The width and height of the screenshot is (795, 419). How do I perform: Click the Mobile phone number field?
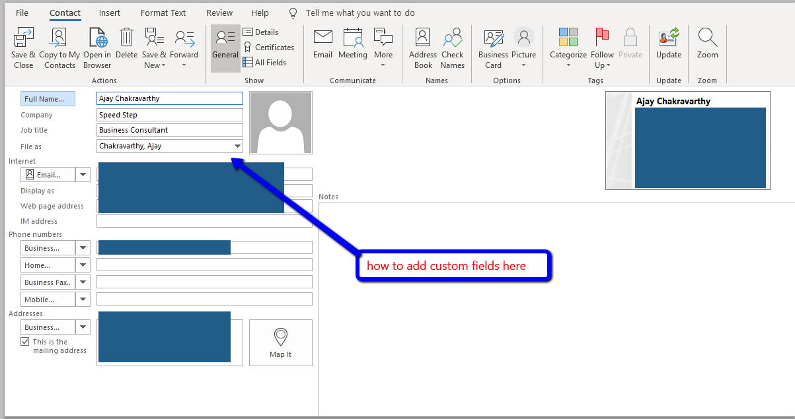204,299
